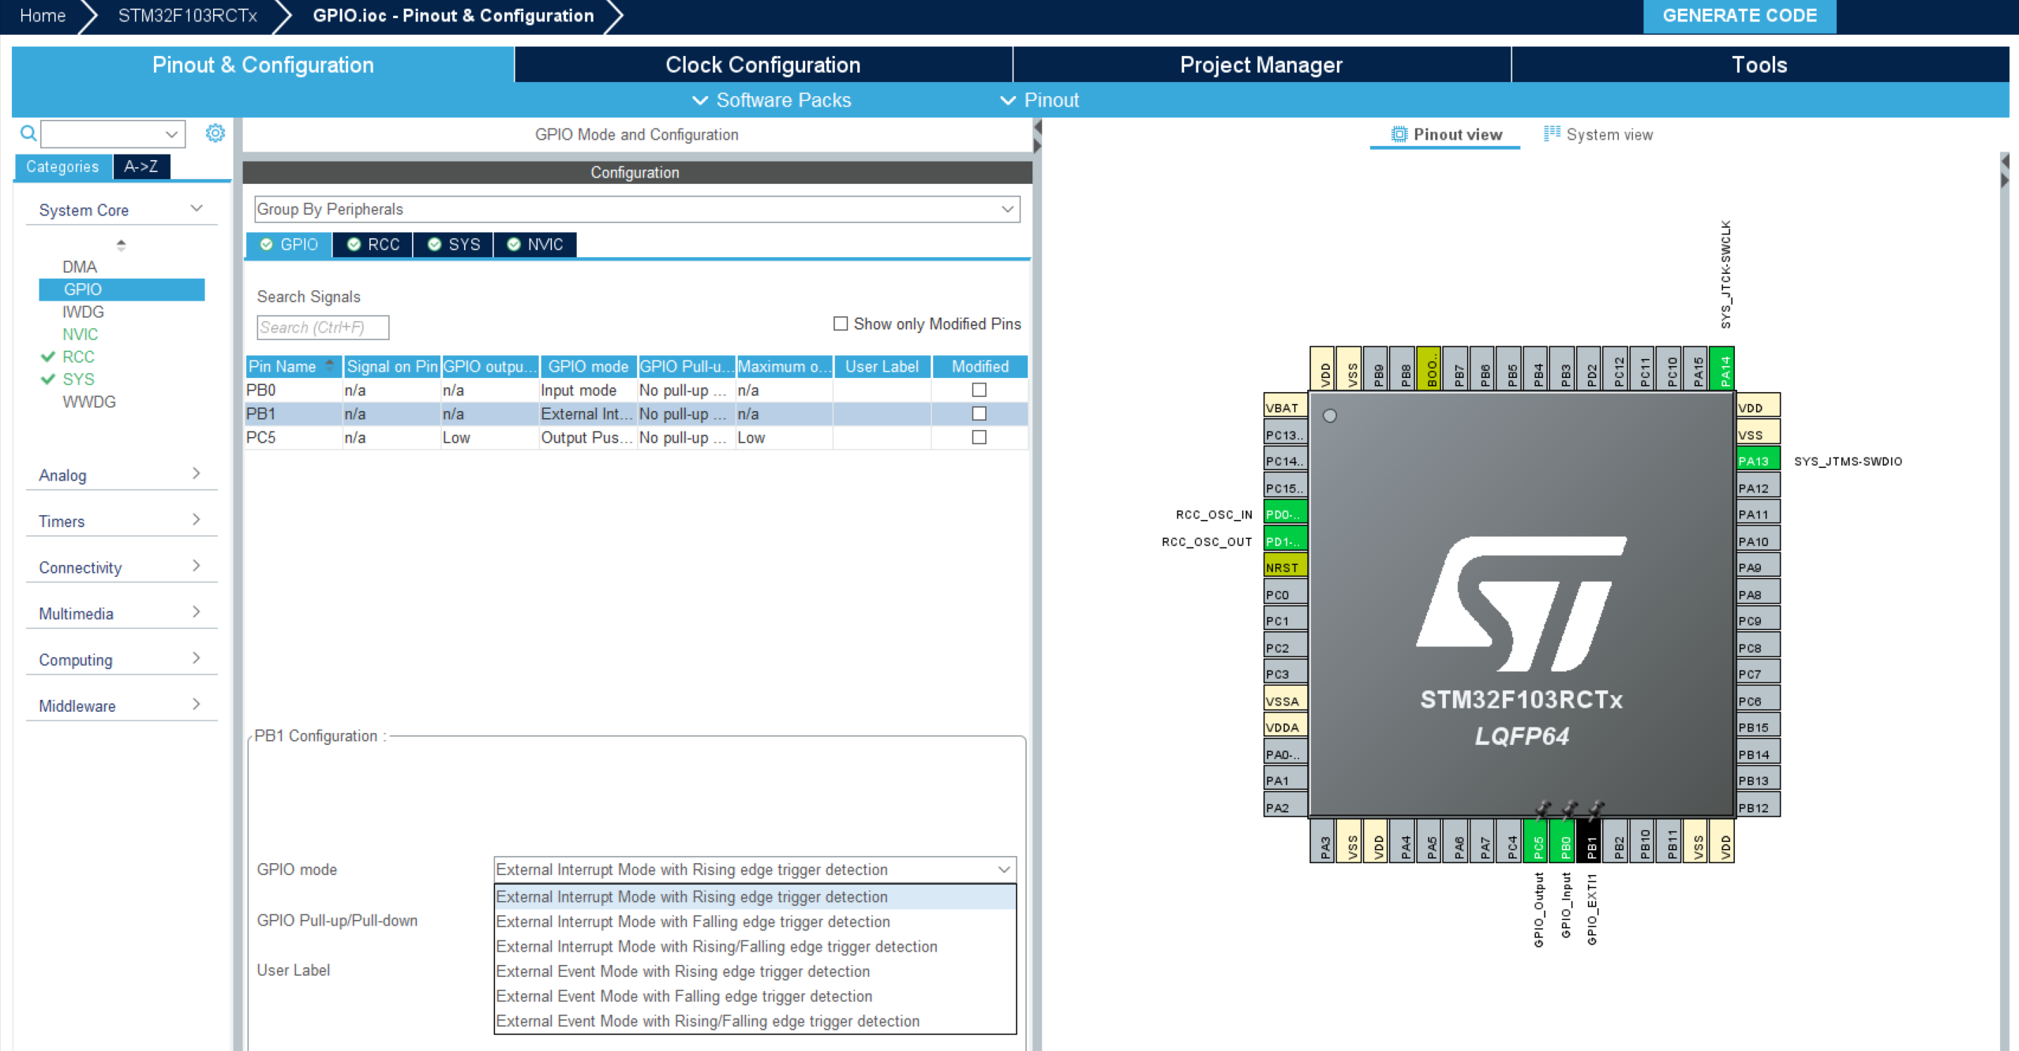Open the Pinout menu

[1039, 100]
